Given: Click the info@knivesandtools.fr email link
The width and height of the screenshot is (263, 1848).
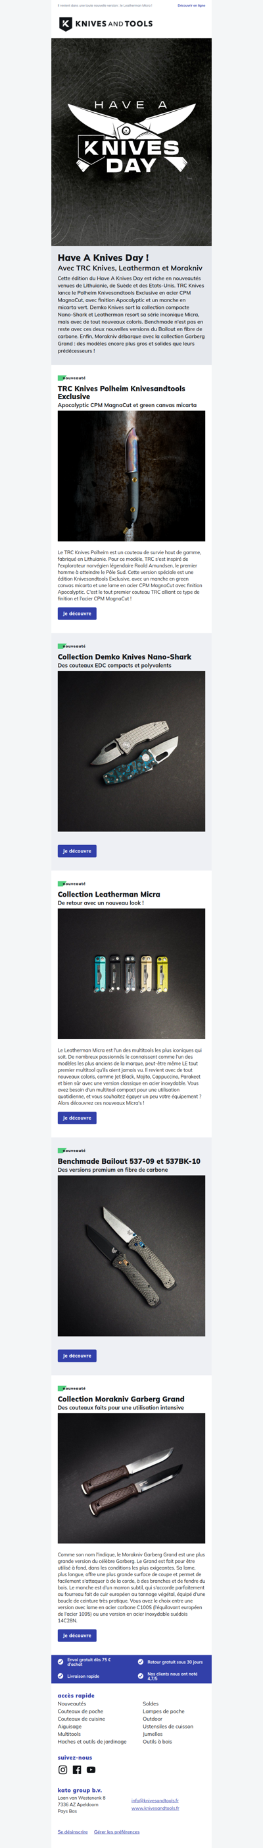Looking at the screenshot, I should coord(155,1800).
